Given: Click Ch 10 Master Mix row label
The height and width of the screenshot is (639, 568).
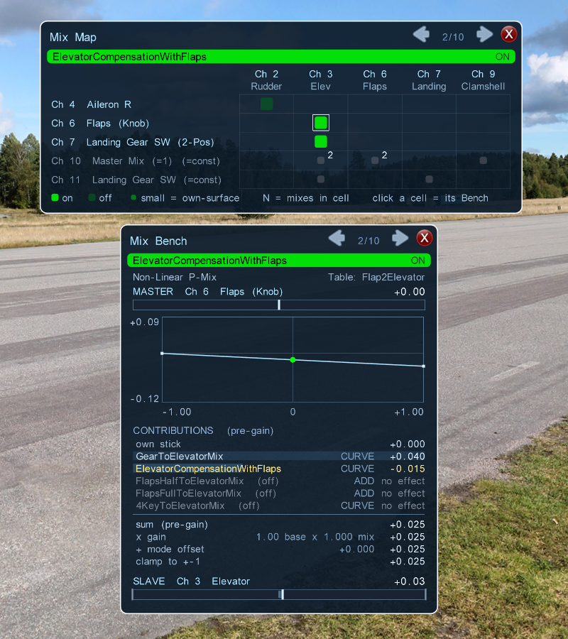Looking at the screenshot, I should coord(136,161).
